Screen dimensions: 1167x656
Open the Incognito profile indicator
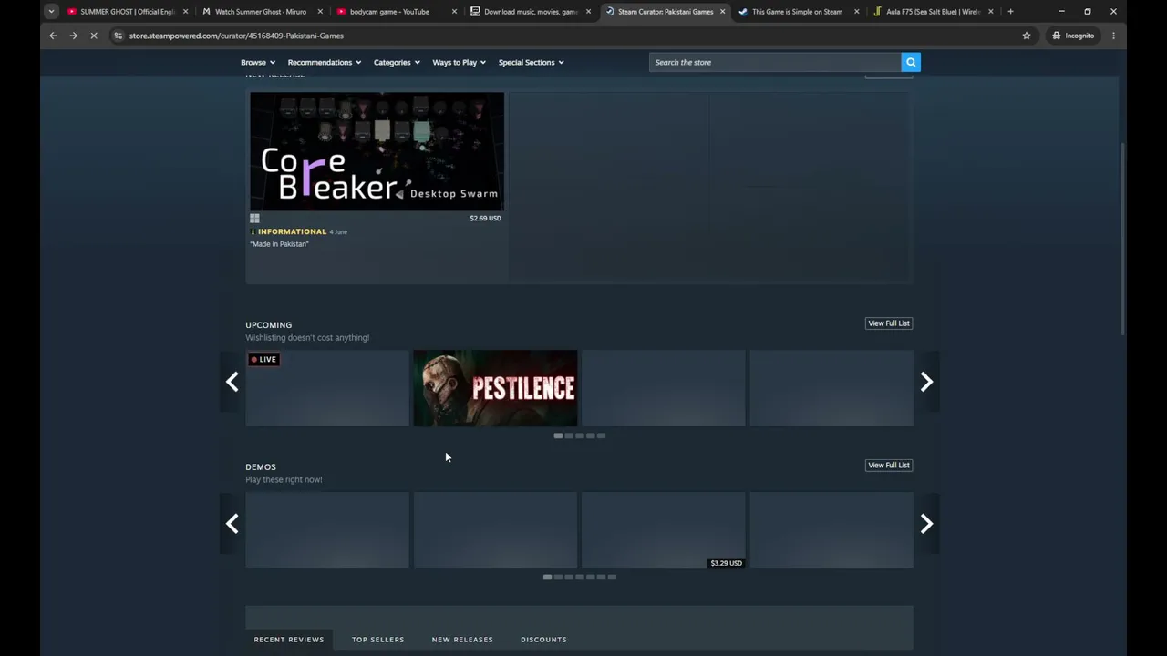click(x=1073, y=36)
